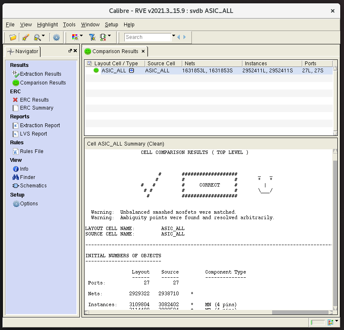Select the Navigator tab
This screenshot has width=344, height=330.
tap(23, 51)
